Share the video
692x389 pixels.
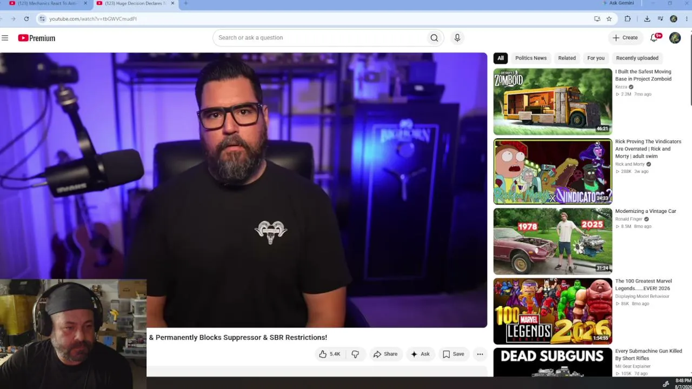tap(385, 354)
